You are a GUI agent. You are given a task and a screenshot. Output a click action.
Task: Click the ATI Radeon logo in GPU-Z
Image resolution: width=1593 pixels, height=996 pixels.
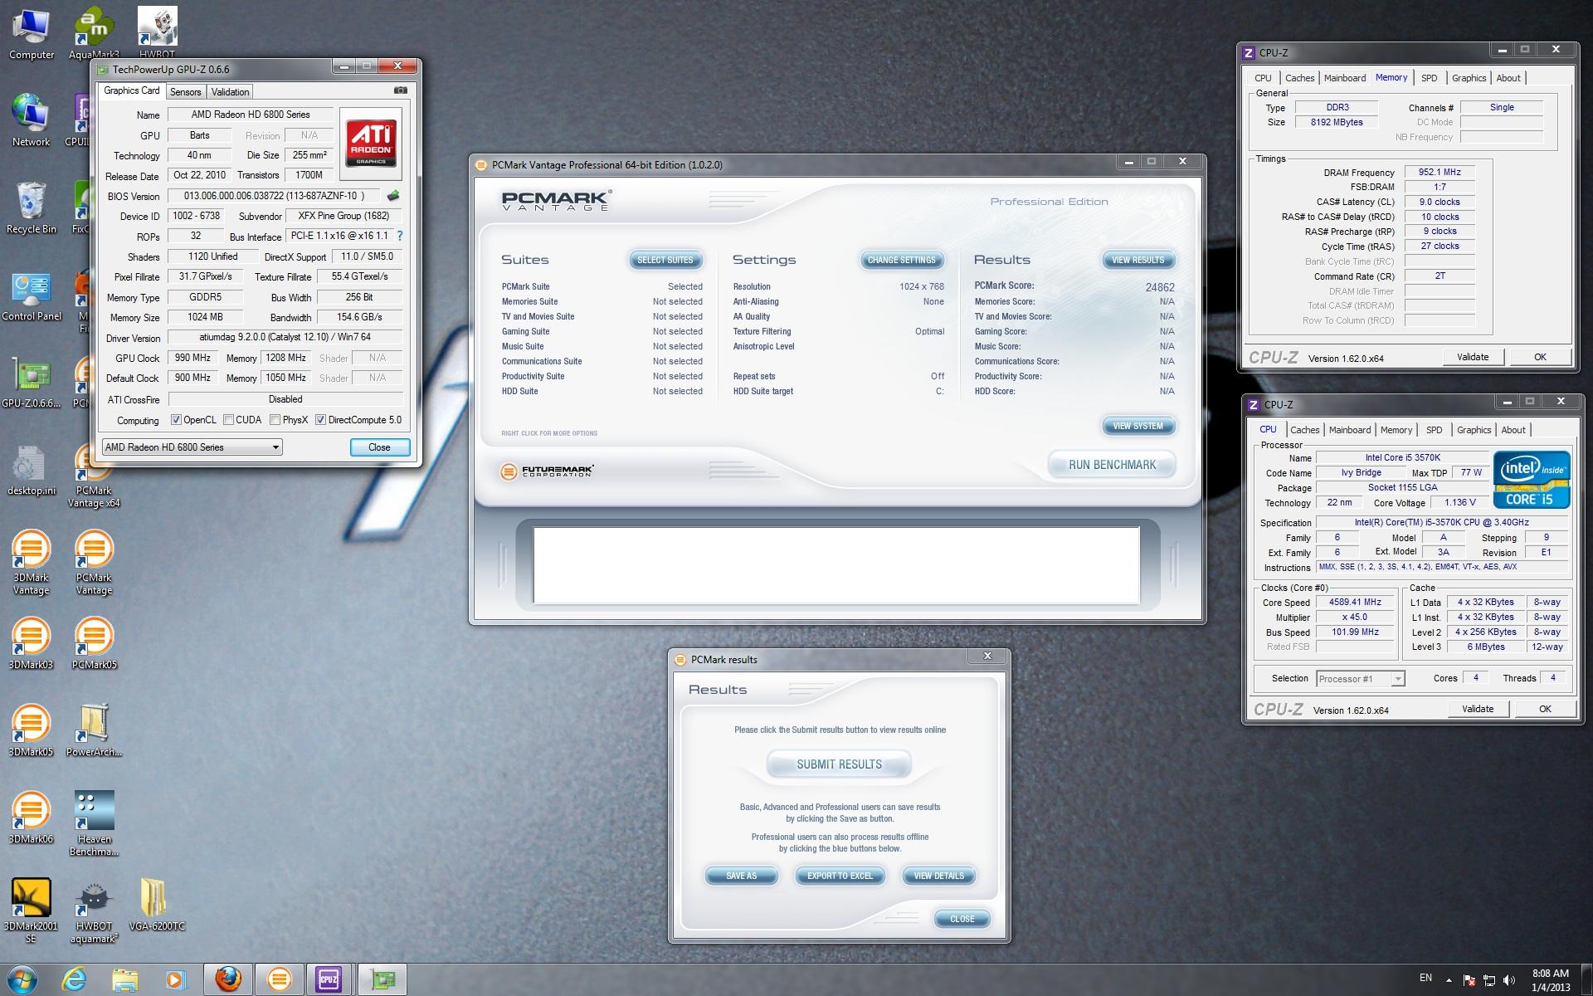tap(371, 144)
